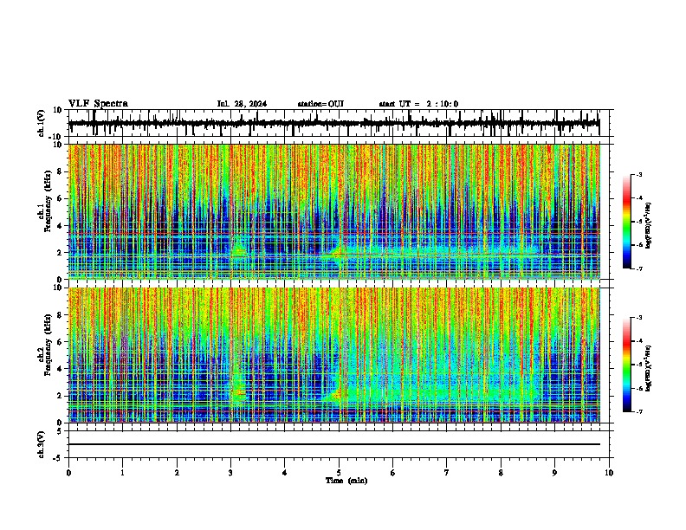
Task: Click the "ch.1(V)" axis label of the top waveform
Action: [x=42, y=123]
